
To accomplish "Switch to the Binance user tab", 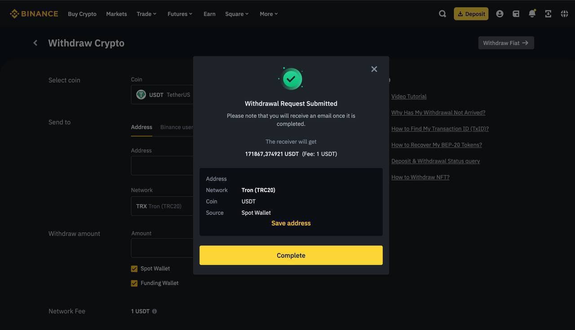I will [177, 127].
